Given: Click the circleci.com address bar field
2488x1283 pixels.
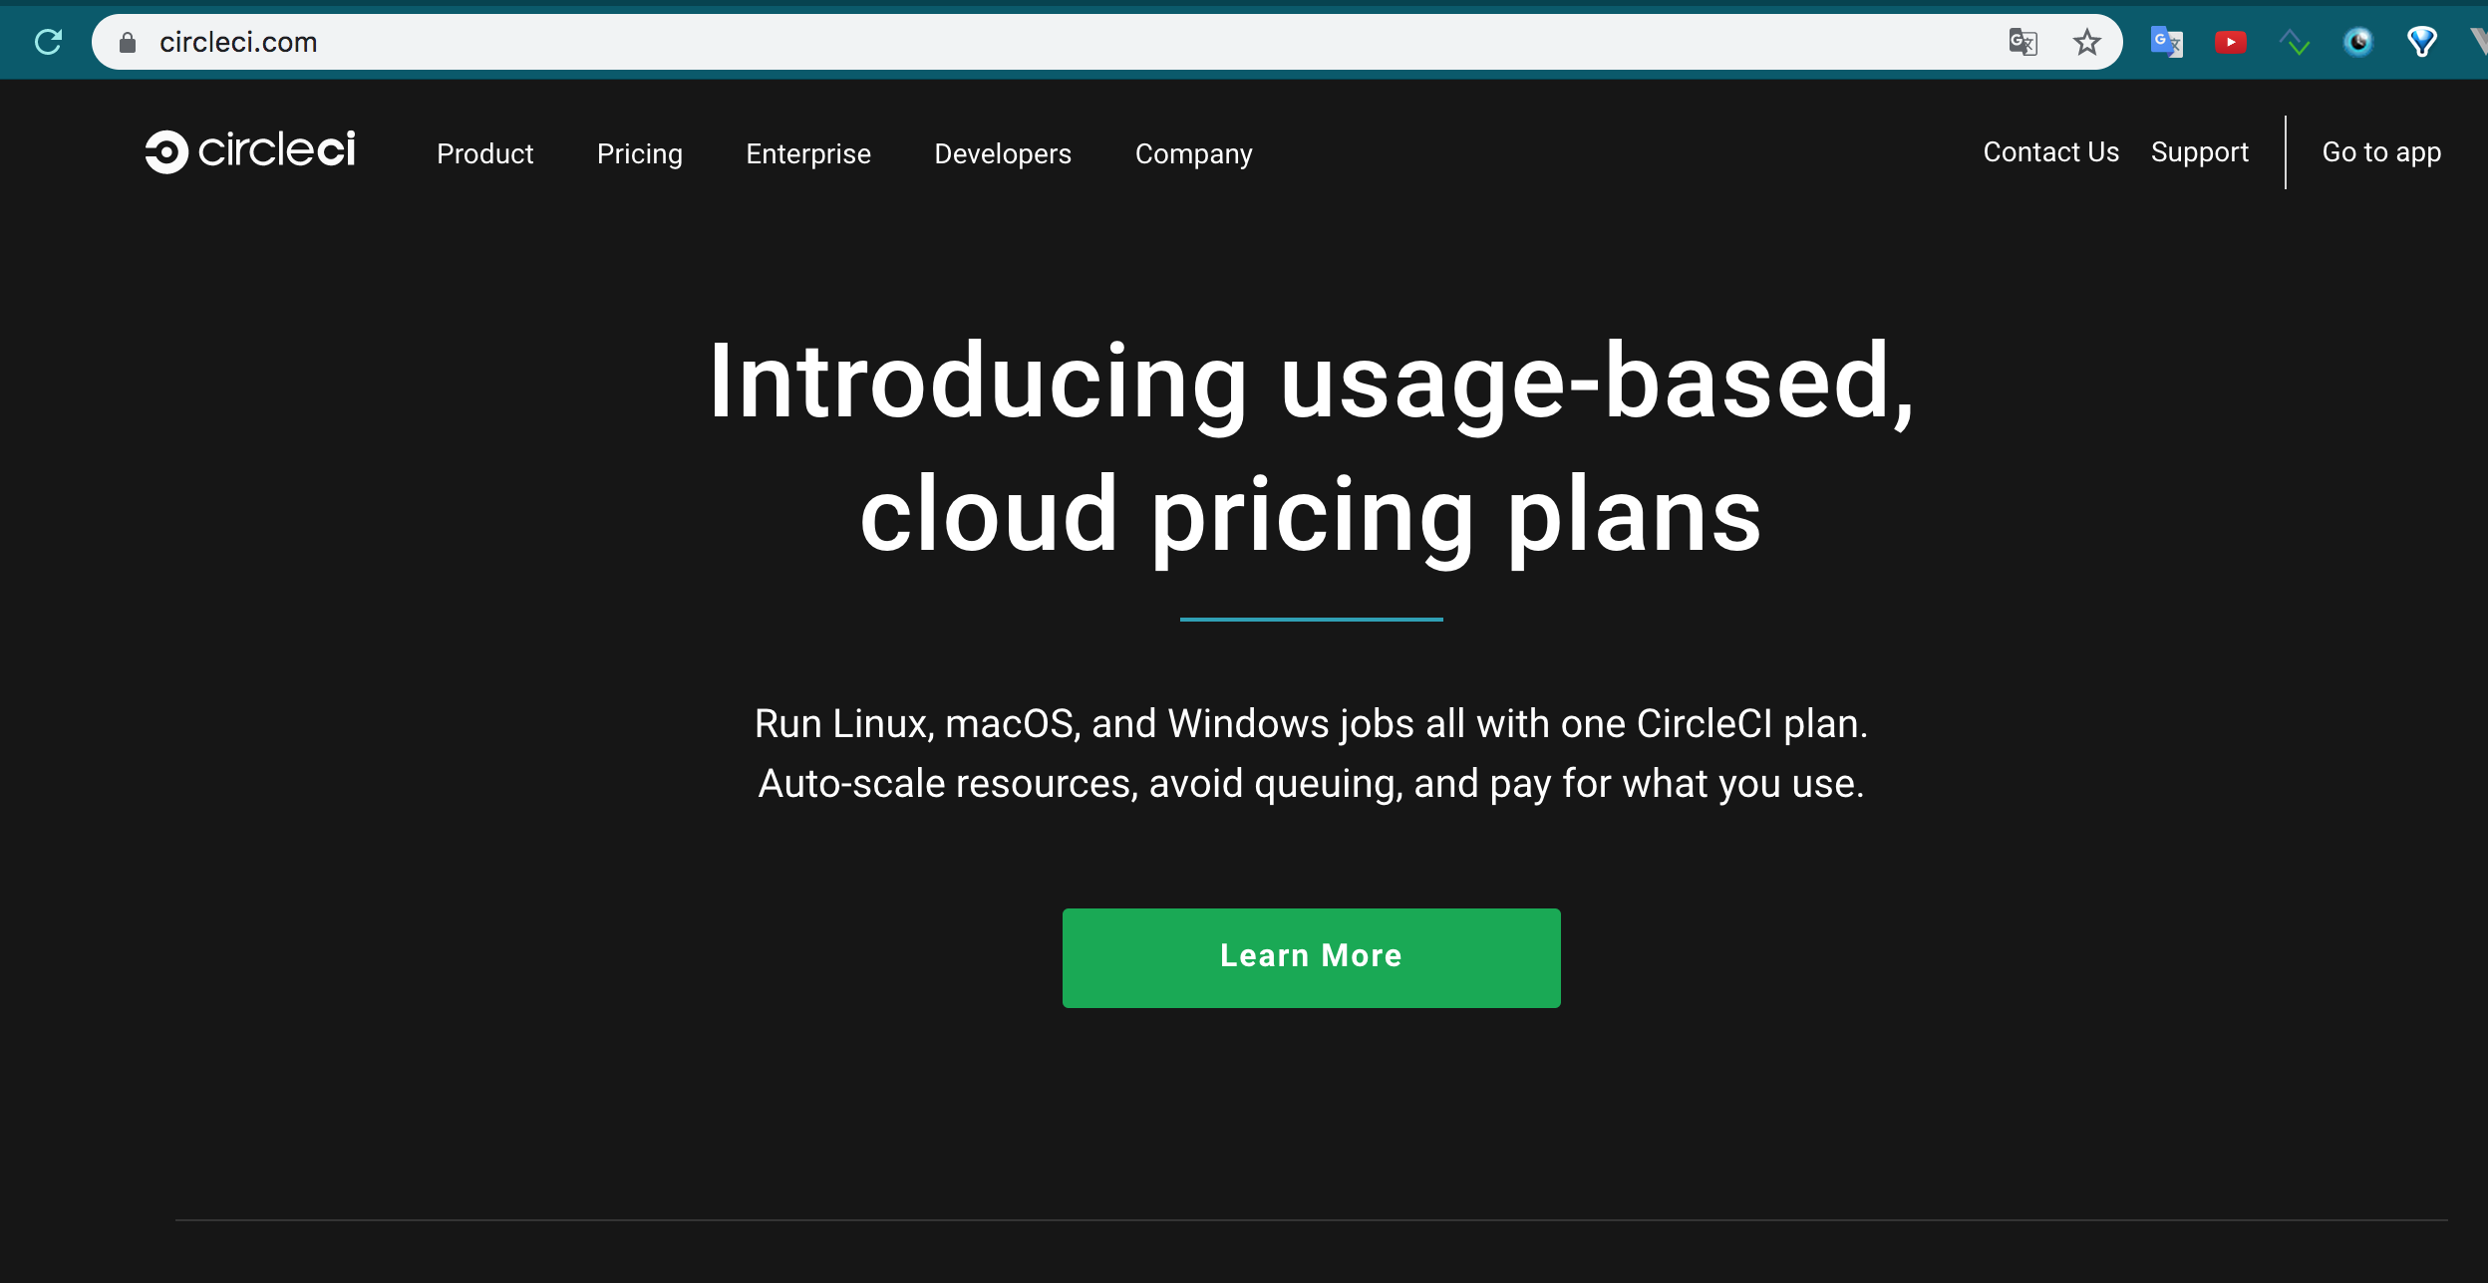Looking at the screenshot, I should click(997, 42).
